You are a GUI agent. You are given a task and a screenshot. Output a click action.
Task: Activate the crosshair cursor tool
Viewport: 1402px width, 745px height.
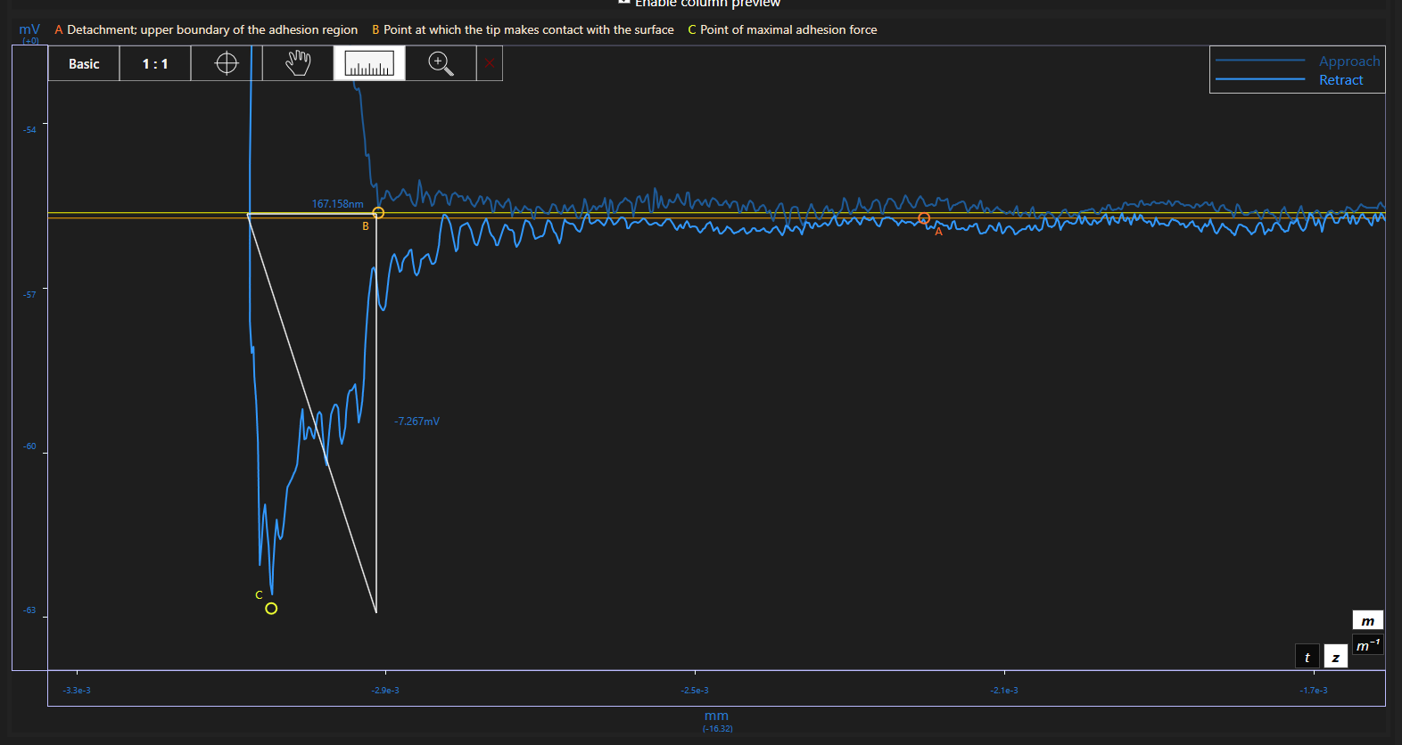point(227,64)
